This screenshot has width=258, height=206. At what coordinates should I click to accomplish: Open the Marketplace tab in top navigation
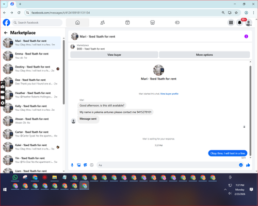pyautogui.click(x=152, y=23)
